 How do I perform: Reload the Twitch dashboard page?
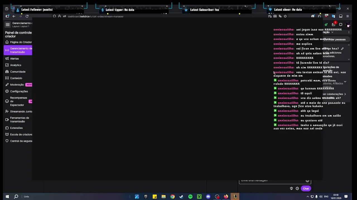click(27, 16)
